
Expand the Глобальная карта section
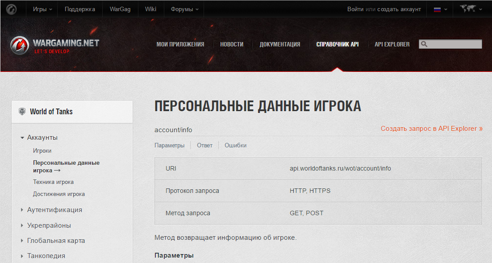[53, 241]
